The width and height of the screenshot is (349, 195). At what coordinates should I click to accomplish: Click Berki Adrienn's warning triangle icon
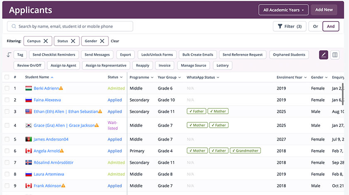point(61,88)
